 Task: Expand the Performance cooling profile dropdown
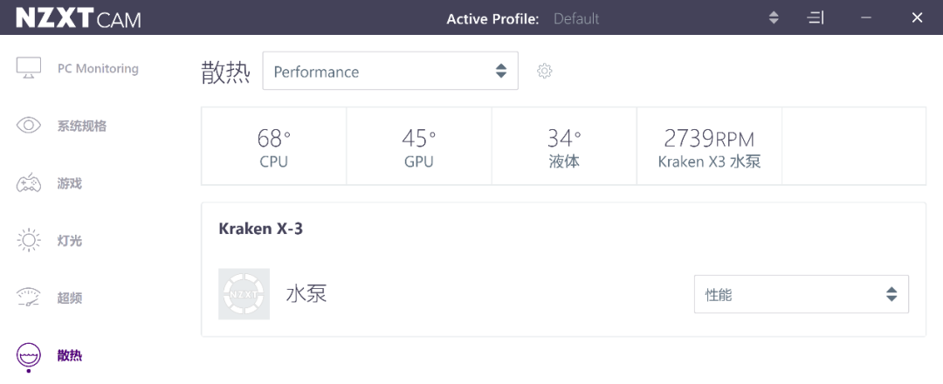click(390, 71)
